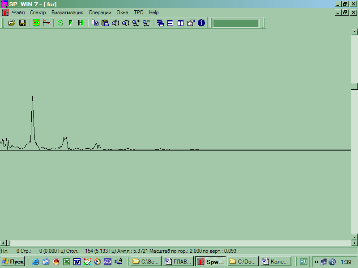Tile windows vertically using toolbar icon
The height and width of the screenshot is (268, 358).
(x=181, y=23)
